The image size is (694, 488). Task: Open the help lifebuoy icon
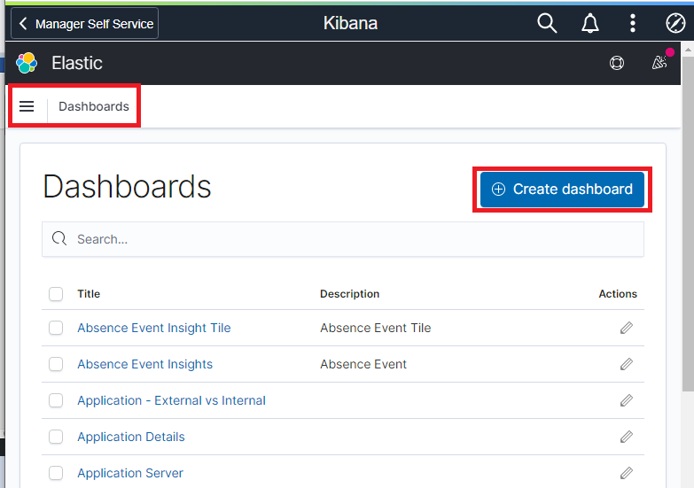pos(617,63)
